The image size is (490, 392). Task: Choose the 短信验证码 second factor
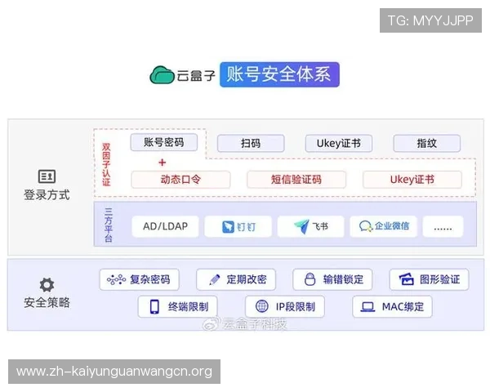tap(296, 180)
